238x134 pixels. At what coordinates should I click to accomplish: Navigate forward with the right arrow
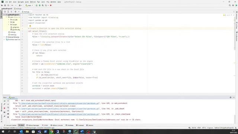[16, 5]
